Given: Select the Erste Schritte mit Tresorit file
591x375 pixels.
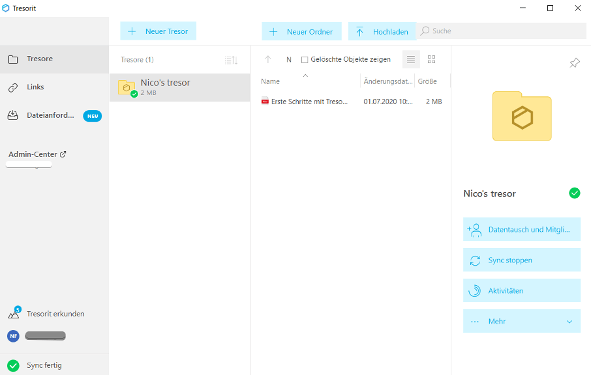Looking at the screenshot, I should [x=309, y=102].
